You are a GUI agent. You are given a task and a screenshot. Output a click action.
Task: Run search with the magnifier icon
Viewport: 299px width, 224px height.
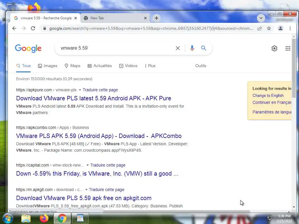pos(204,48)
